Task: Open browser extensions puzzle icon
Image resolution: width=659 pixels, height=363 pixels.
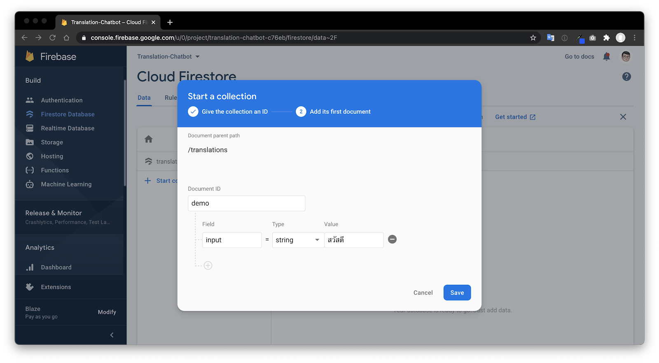Action: (606, 38)
